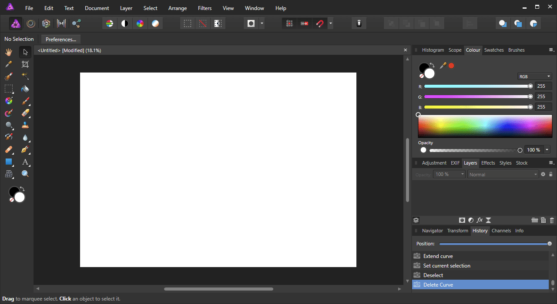Select the Crop tool
The height and width of the screenshot is (304, 557).
[x=25, y=64]
